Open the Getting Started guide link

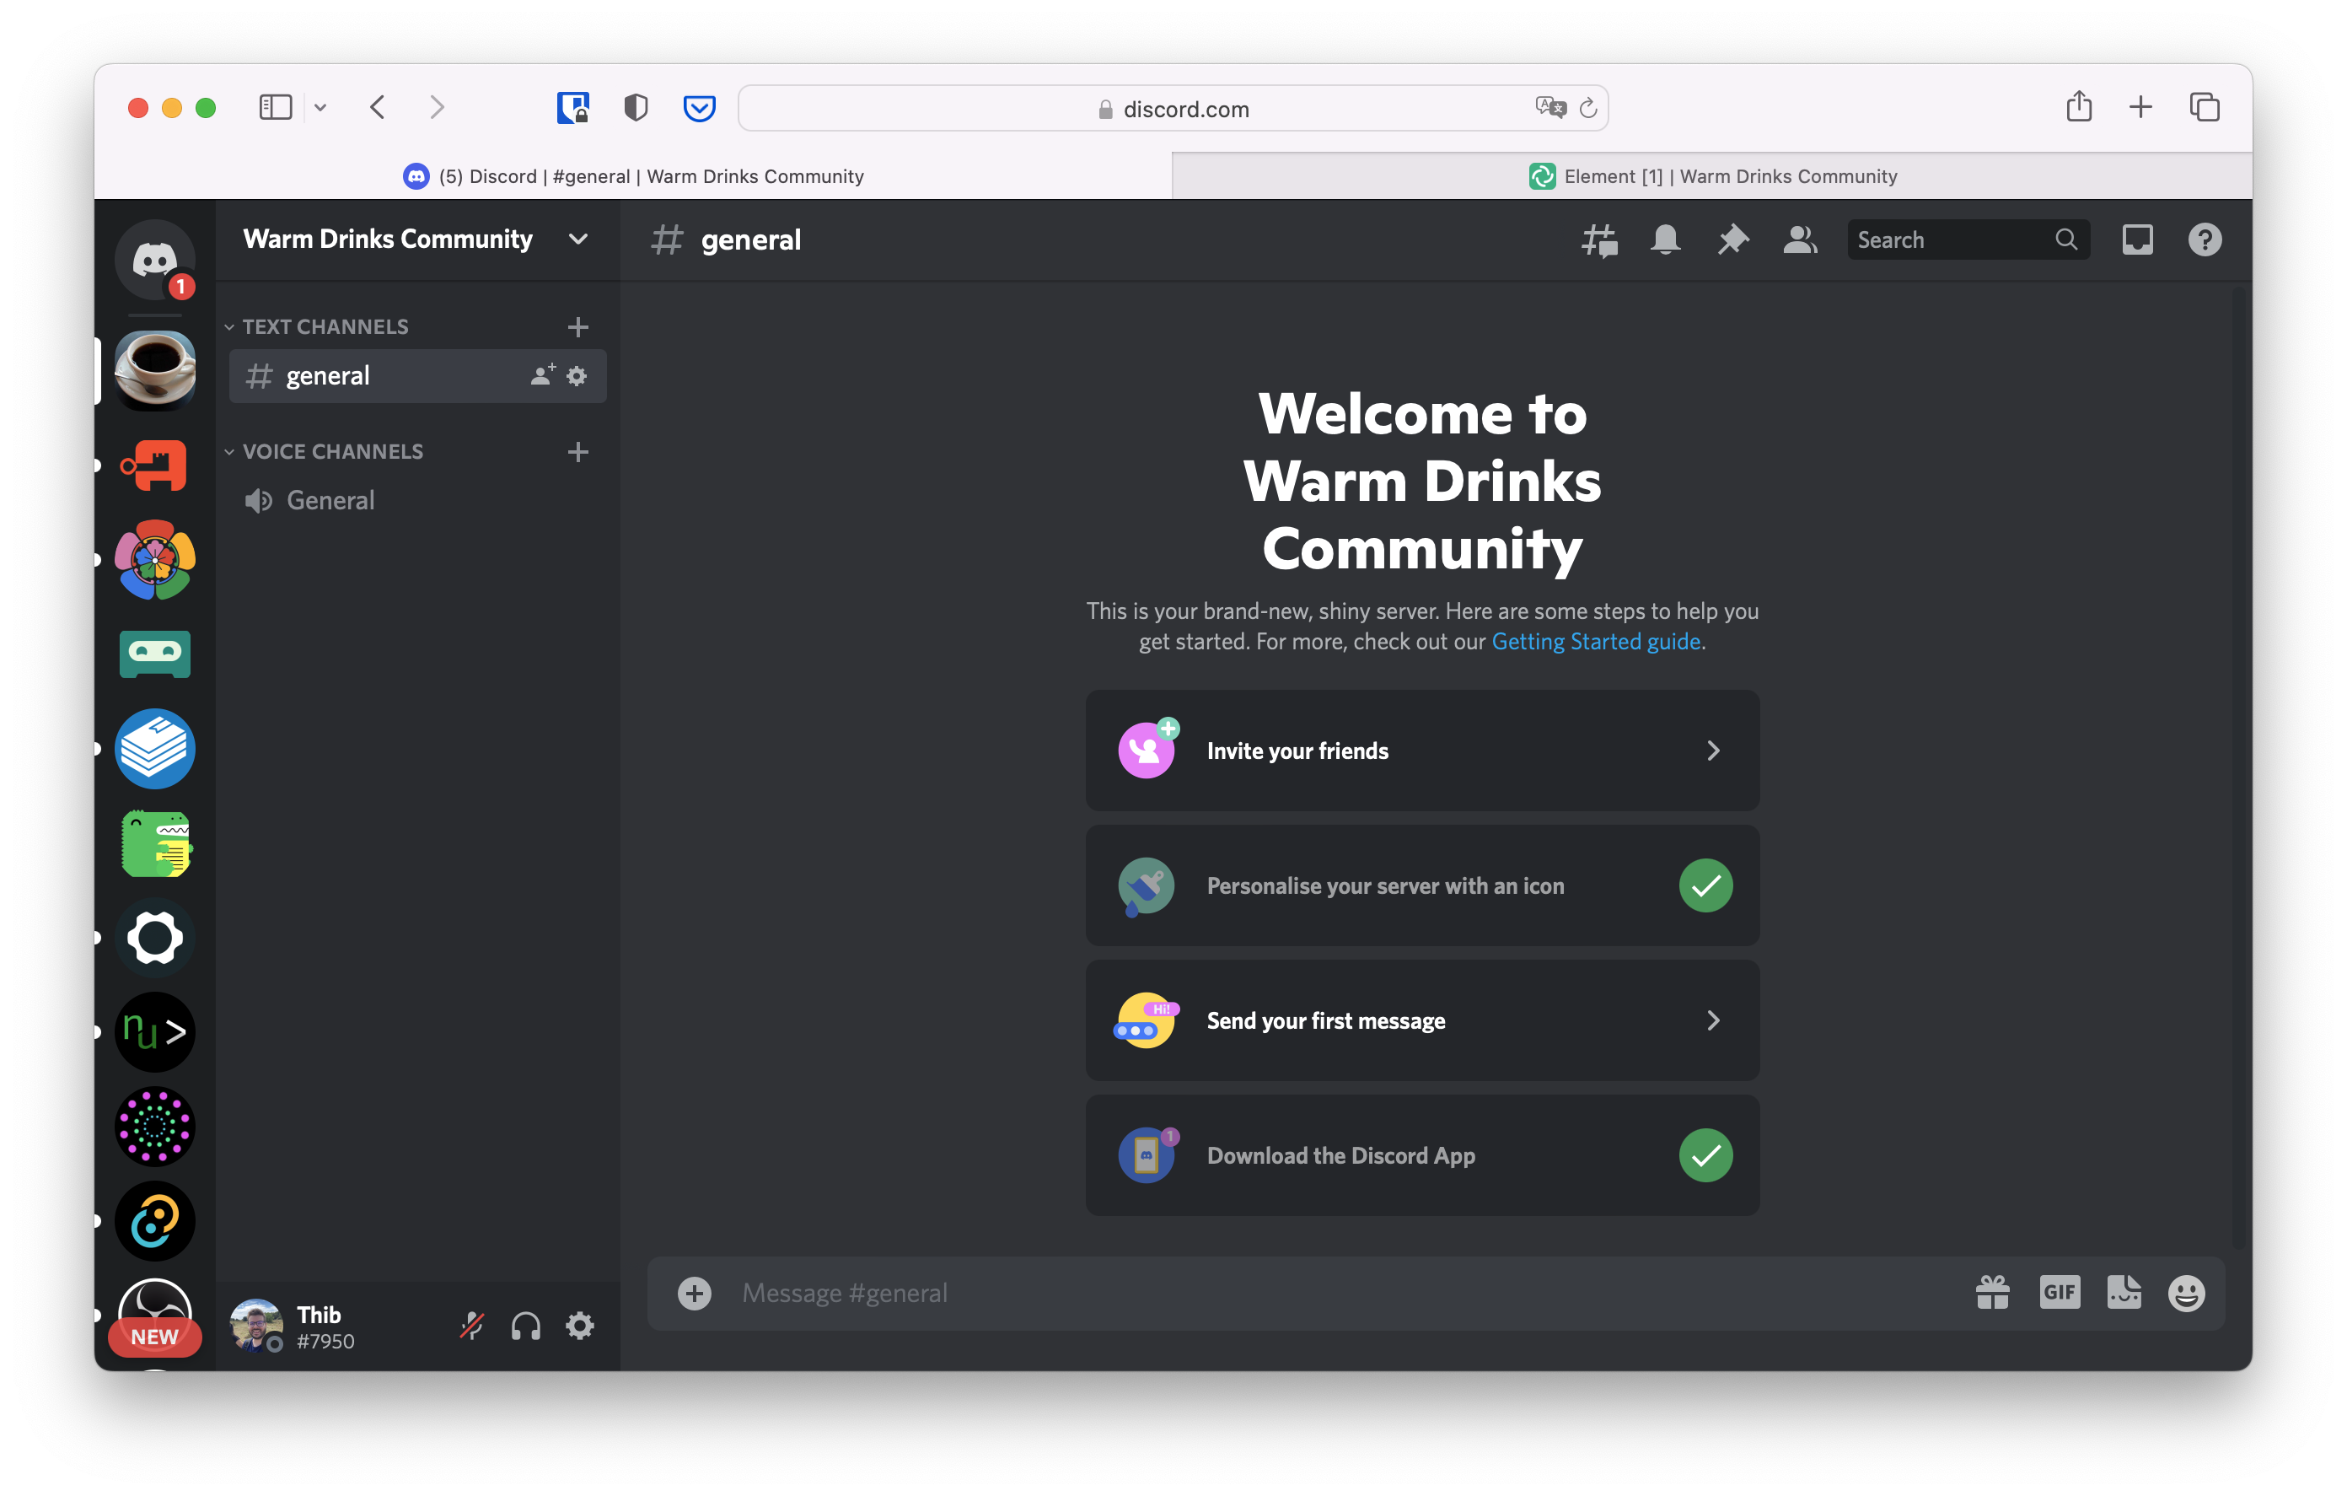(1596, 642)
